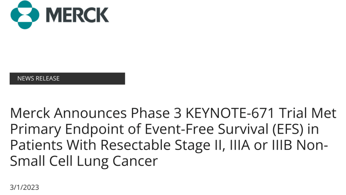Viewport: 346px width, 195px height.
Task: Click the Merck teal logo icon
Action: tap(25, 15)
